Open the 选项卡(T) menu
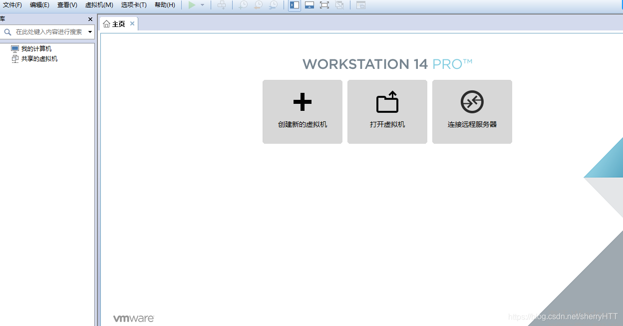 (134, 5)
